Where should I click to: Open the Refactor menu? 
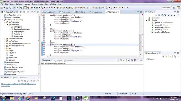[x=19, y=4]
